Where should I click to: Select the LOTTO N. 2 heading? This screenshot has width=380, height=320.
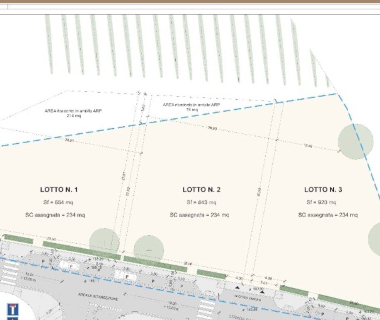202,190
